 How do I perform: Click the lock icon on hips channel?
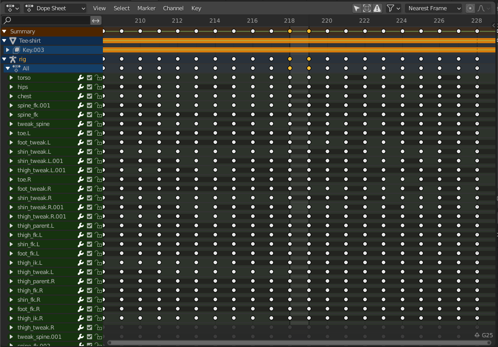click(98, 87)
